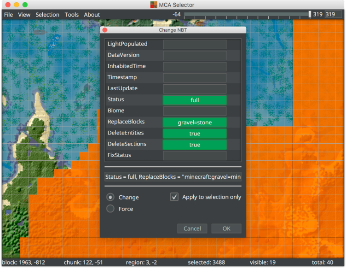
Task: Open the View menu
Action: (x=24, y=15)
